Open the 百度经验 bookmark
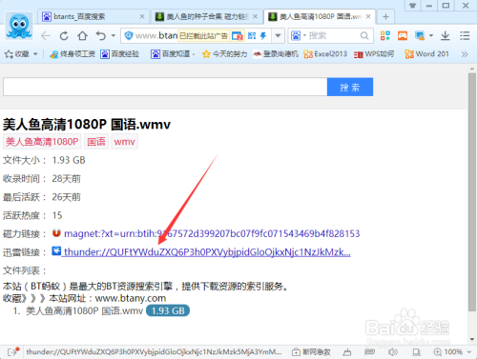 (120, 54)
